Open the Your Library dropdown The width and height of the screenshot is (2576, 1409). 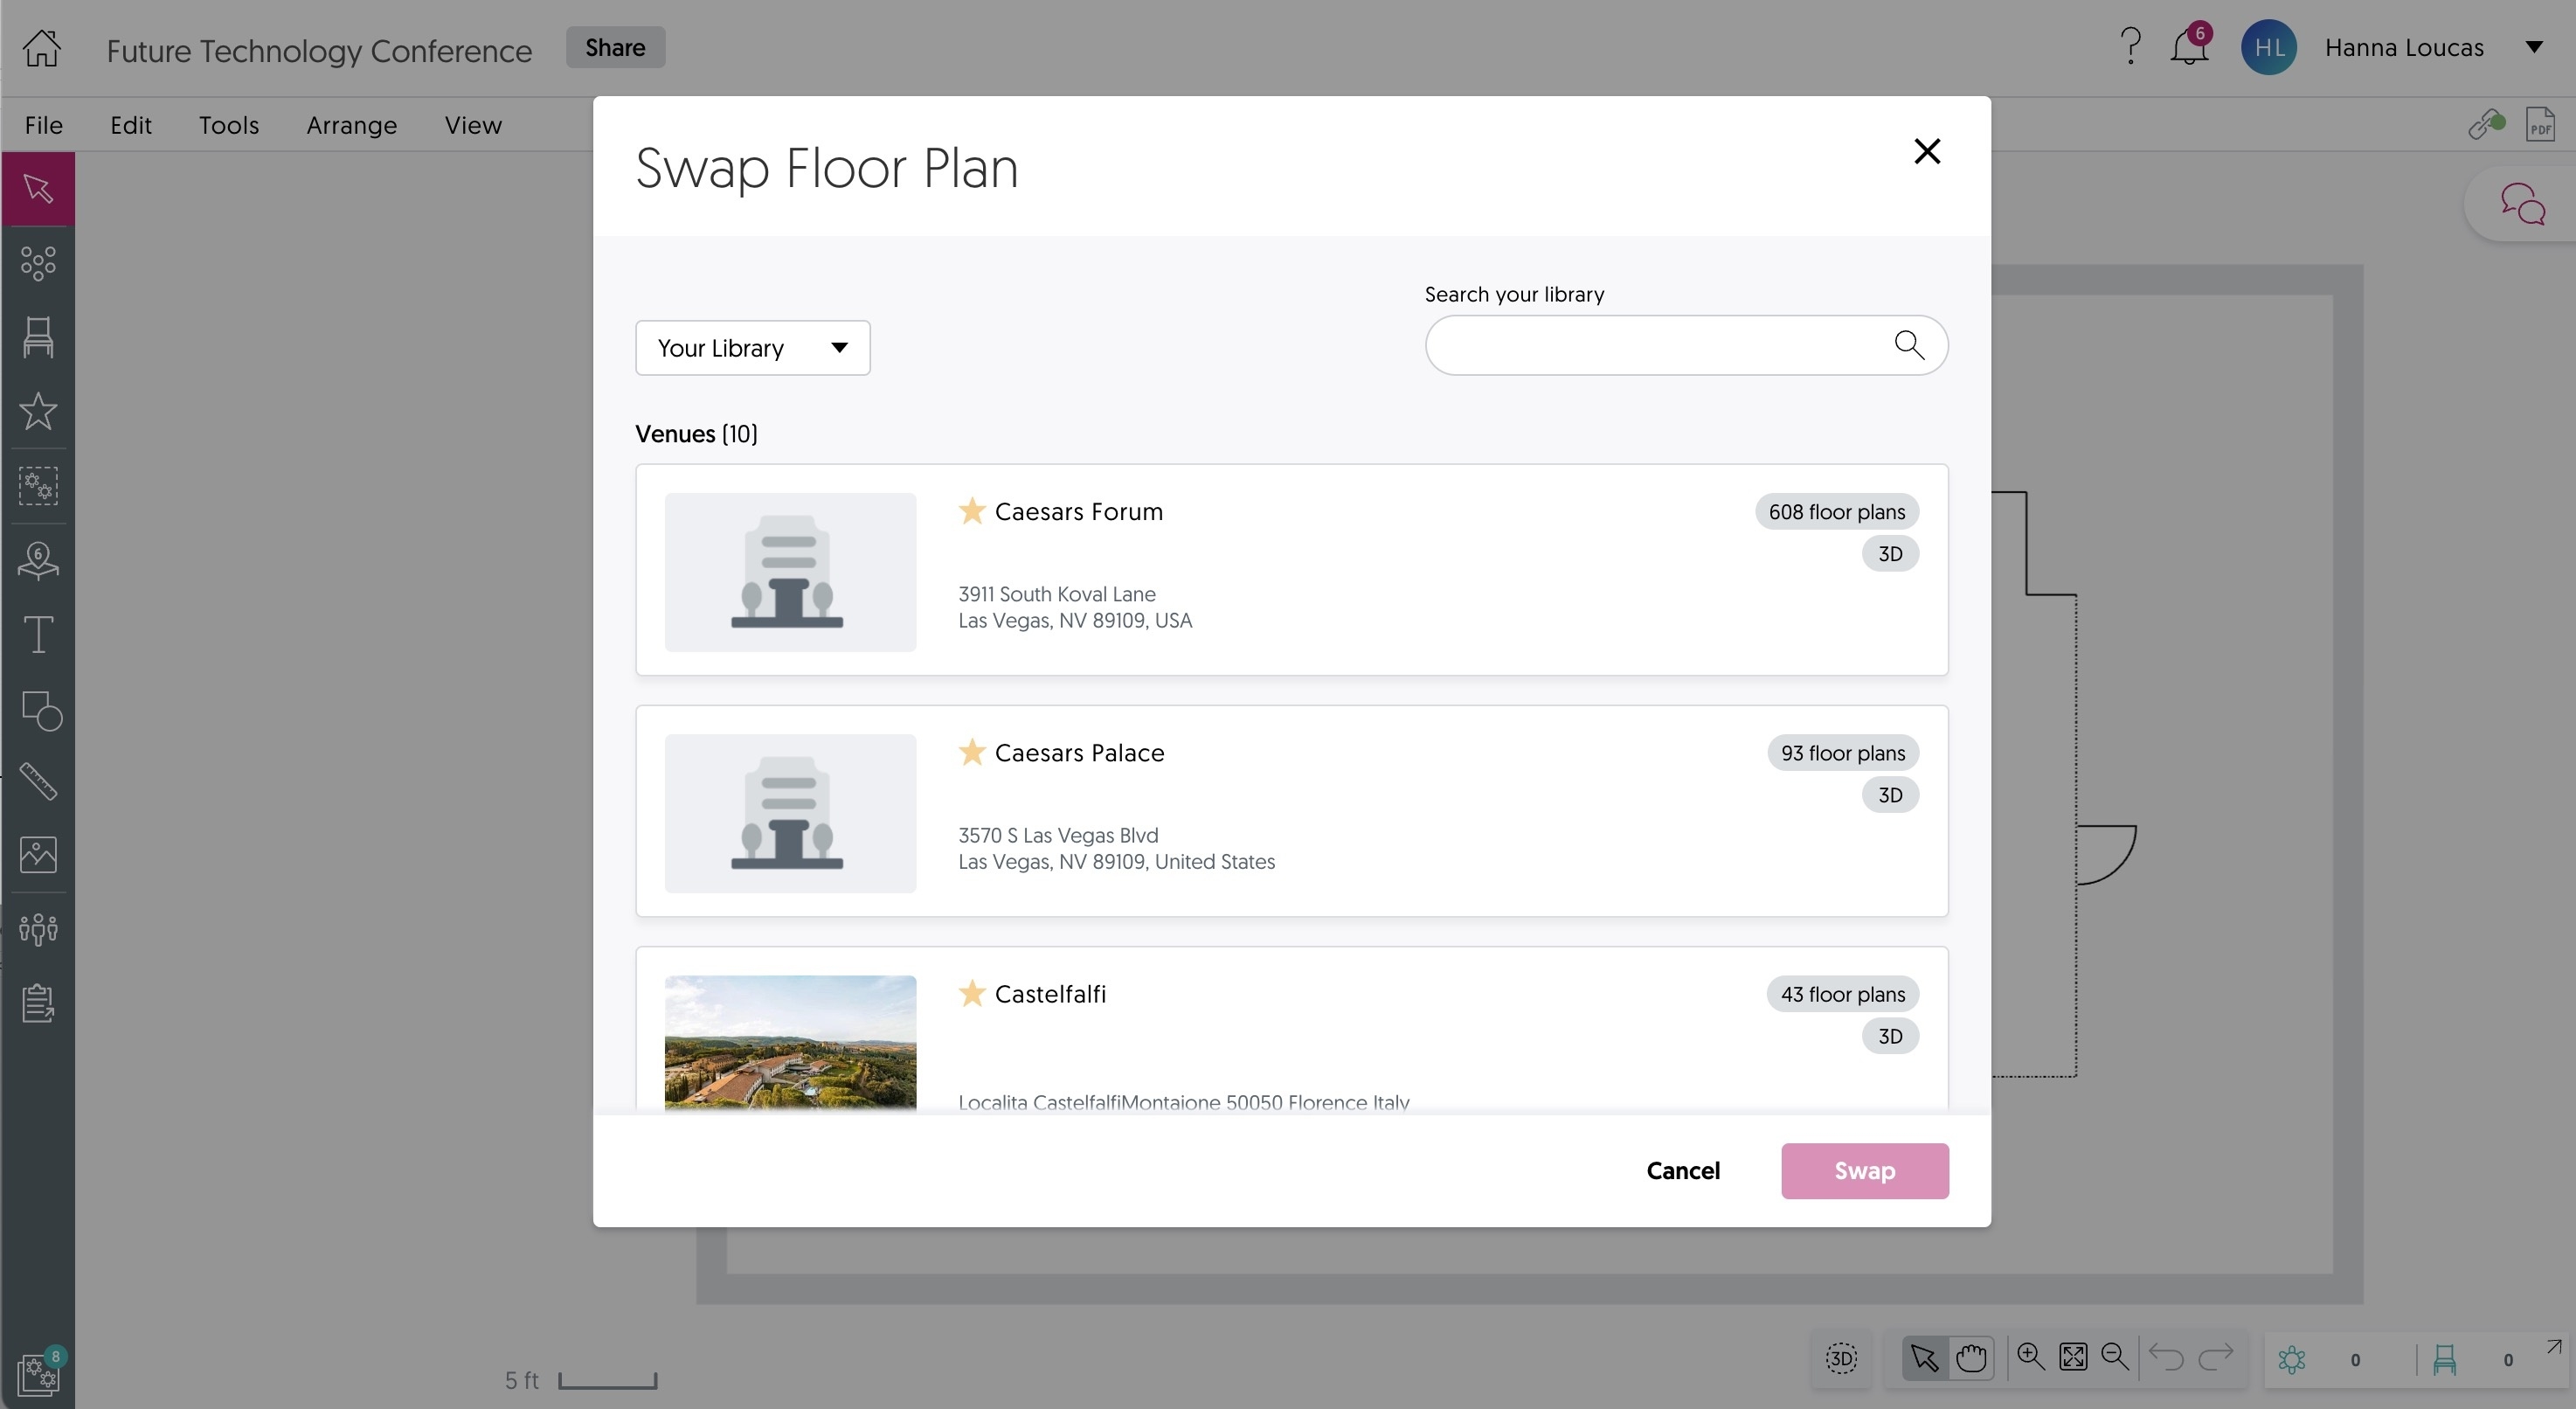(x=752, y=348)
